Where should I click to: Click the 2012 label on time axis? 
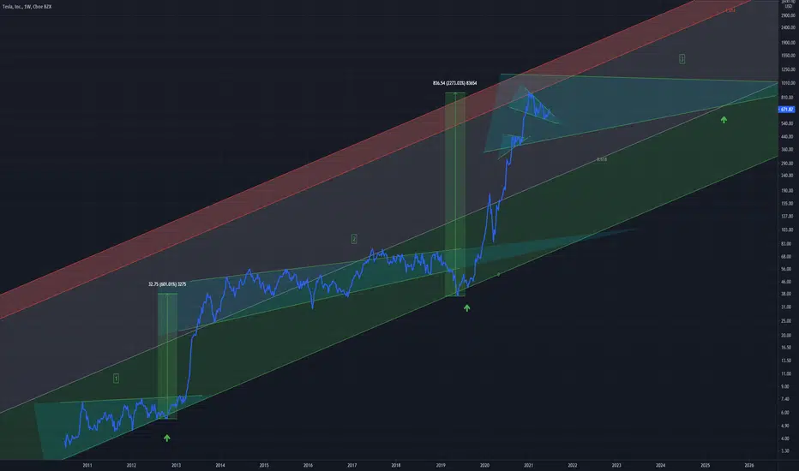pos(131,465)
